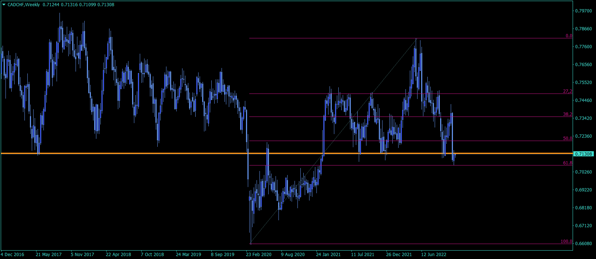Click the 0.79700 price on the scale

pyautogui.click(x=583, y=11)
